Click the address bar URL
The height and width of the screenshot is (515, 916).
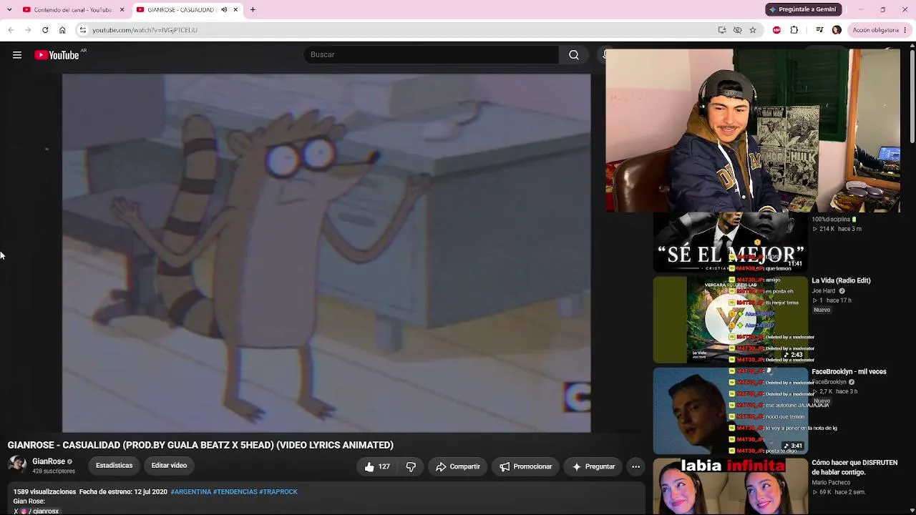pos(145,30)
